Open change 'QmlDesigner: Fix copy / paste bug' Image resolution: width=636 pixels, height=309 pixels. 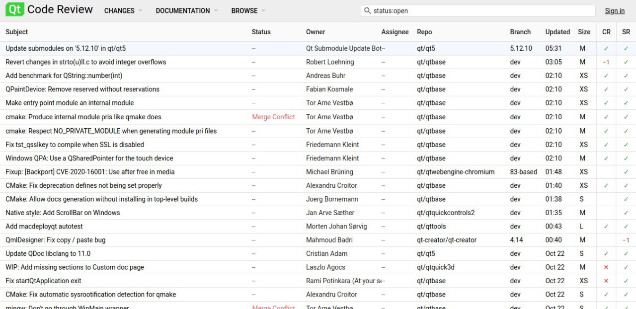click(56, 240)
